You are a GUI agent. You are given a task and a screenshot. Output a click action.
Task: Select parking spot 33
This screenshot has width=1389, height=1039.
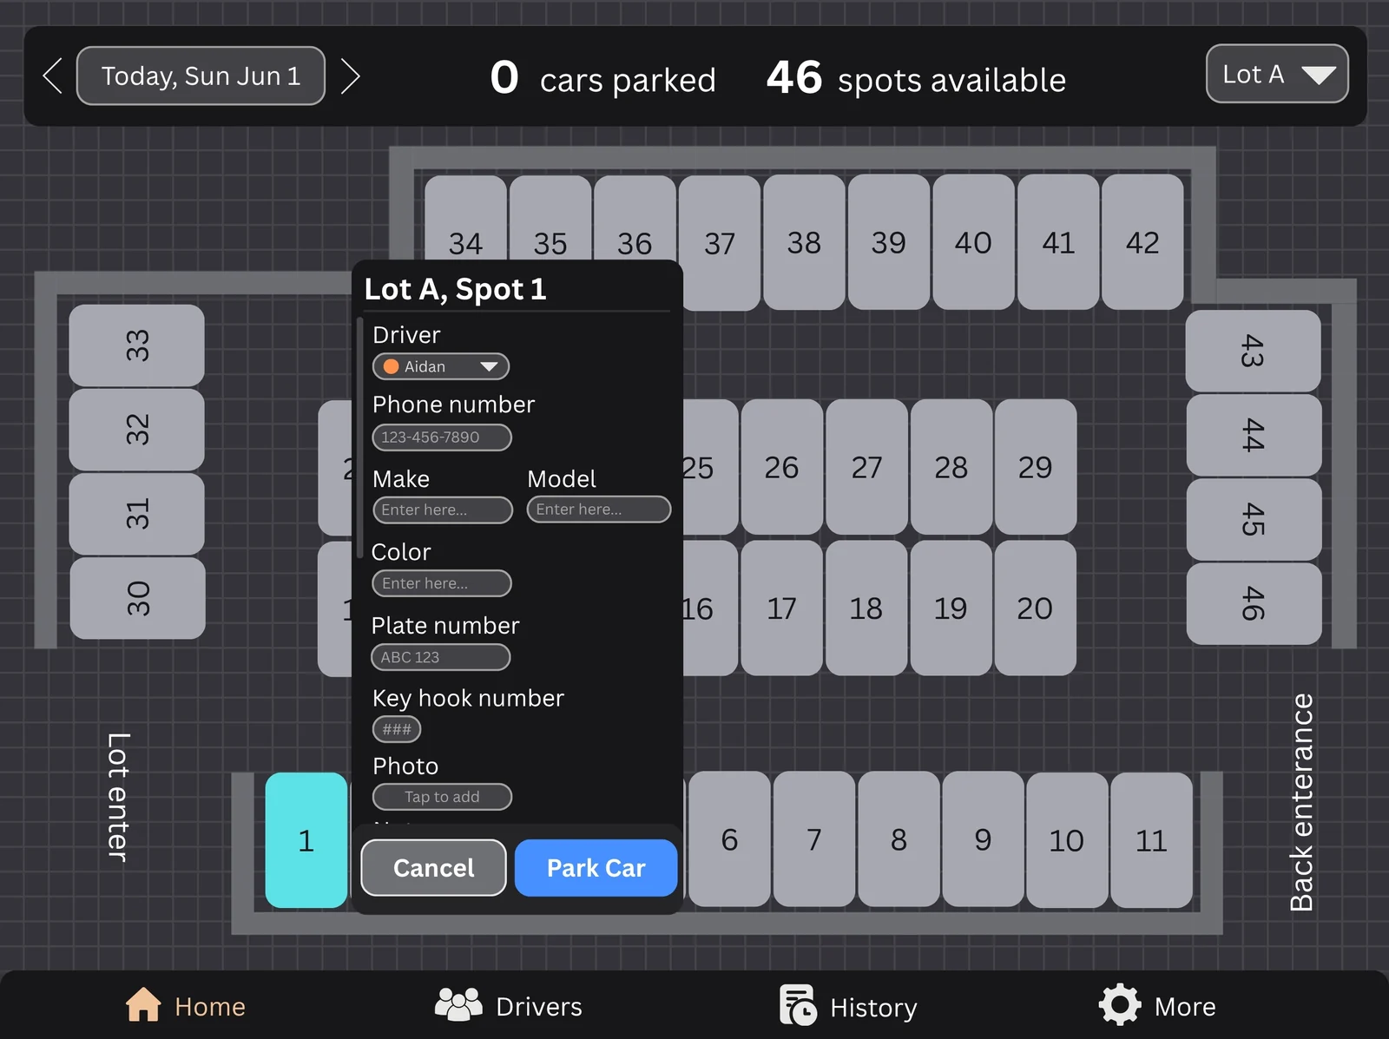point(137,345)
